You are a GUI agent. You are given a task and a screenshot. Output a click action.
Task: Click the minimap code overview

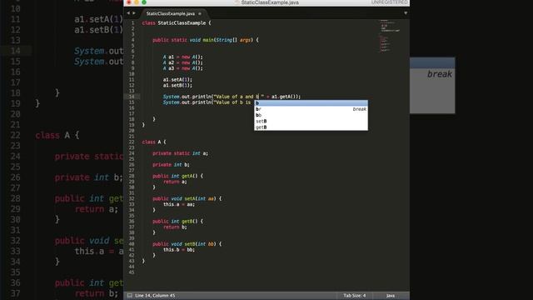(389, 36)
